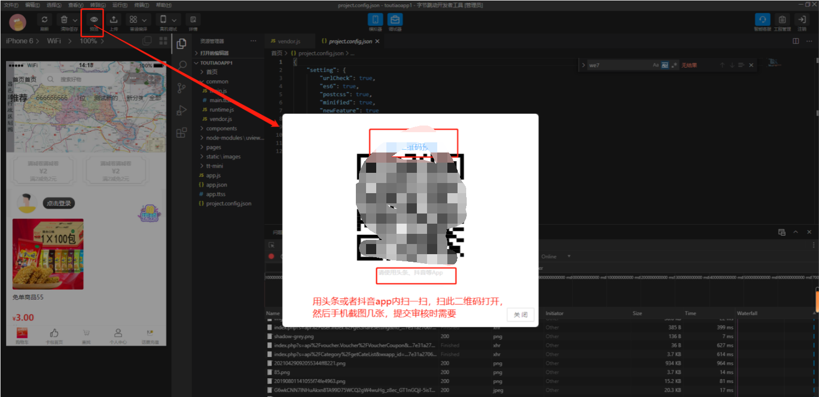819x397 pixels.
Task: Click the real device debug phone icon
Action: pyautogui.click(x=163, y=19)
